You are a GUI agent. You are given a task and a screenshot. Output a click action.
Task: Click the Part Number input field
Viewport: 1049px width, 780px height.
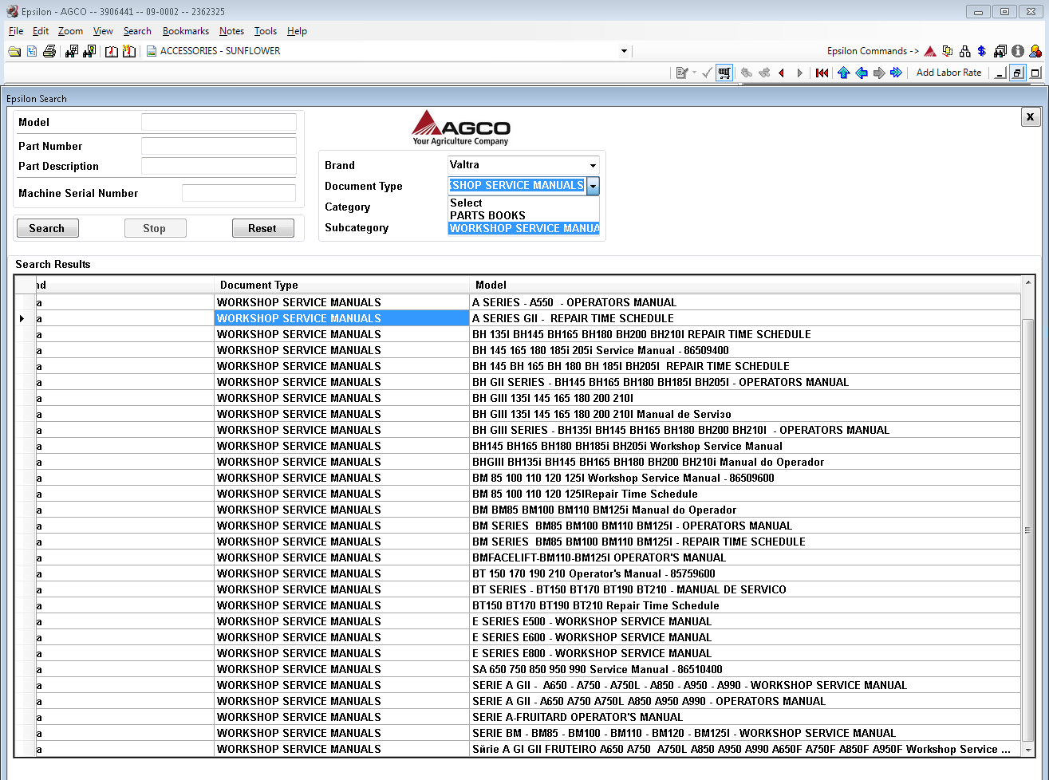(219, 146)
